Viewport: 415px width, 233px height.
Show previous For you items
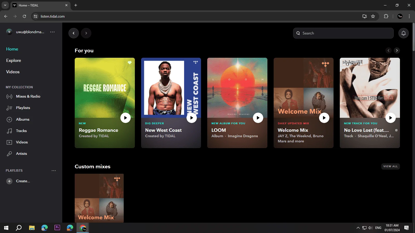[389, 50]
